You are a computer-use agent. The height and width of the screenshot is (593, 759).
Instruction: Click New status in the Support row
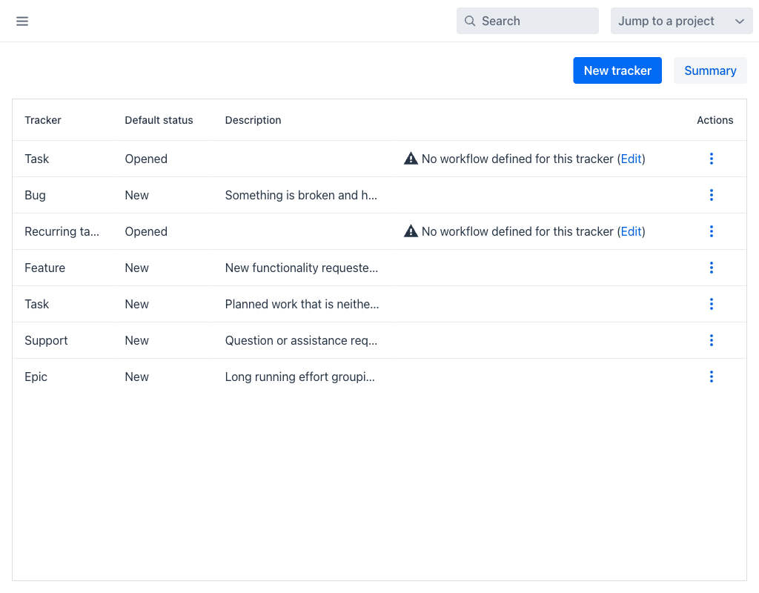136,340
